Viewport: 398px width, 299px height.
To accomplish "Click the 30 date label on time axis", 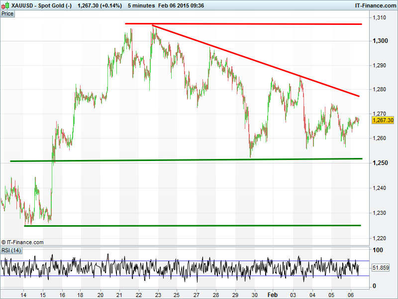I will 255,295.
